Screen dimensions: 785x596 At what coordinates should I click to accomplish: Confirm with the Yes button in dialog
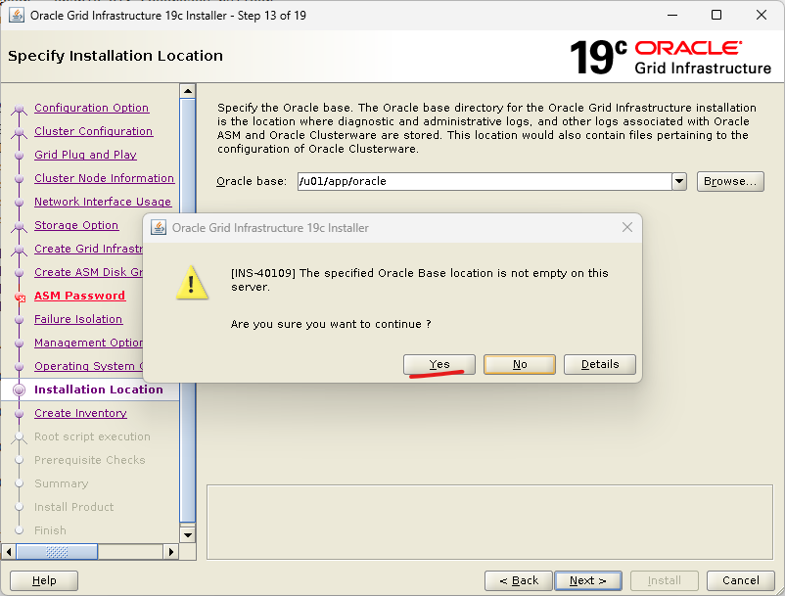[x=439, y=364]
